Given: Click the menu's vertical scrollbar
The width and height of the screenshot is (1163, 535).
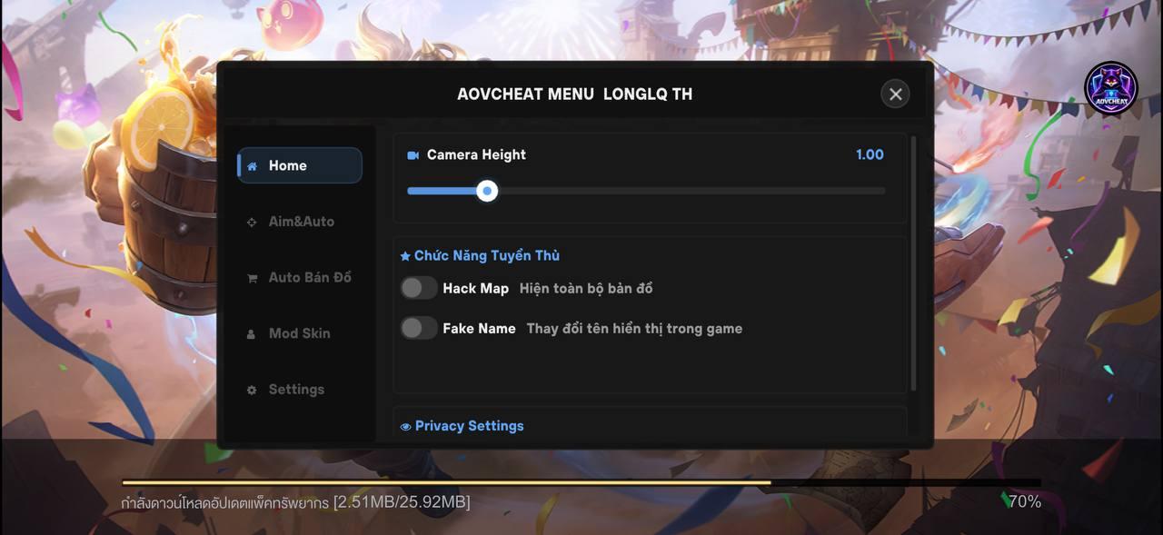Looking at the screenshot, I should pyautogui.click(x=913, y=263).
